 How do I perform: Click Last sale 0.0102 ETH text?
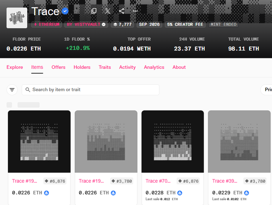click(229, 199)
